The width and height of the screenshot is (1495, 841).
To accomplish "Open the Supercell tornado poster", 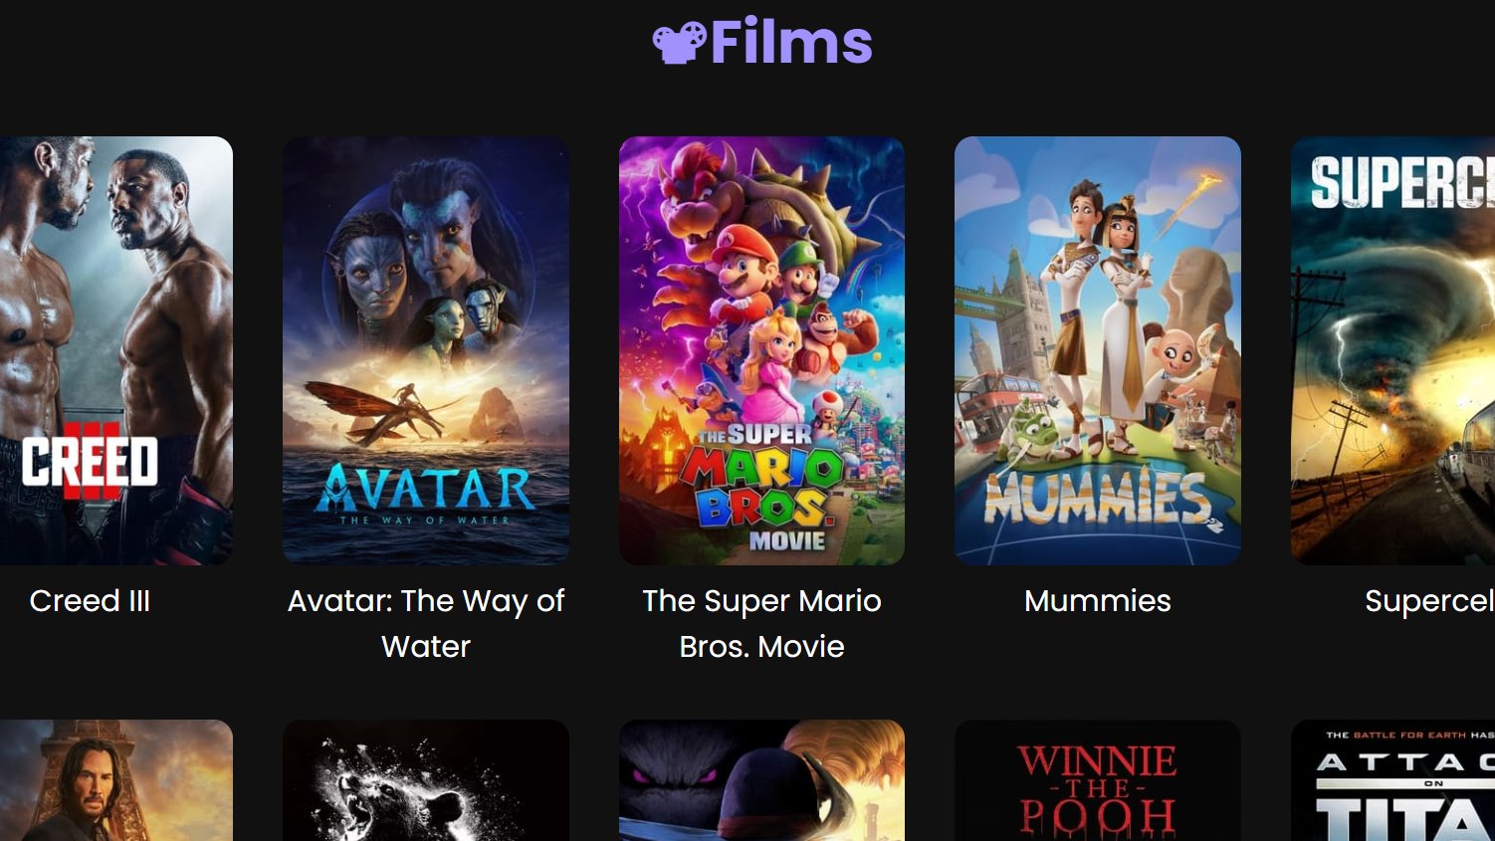I will pos(1392,350).
